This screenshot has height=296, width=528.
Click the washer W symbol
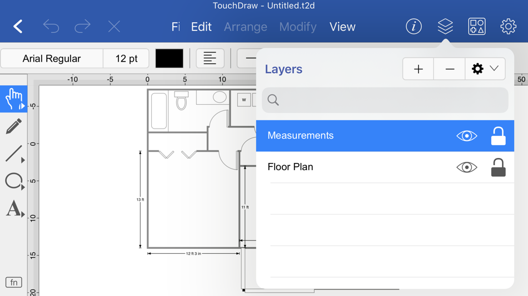[244, 100]
